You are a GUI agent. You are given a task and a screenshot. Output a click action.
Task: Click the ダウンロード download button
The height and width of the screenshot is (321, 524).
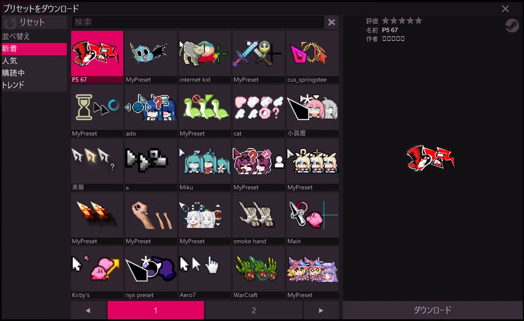click(x=432, y=310)
